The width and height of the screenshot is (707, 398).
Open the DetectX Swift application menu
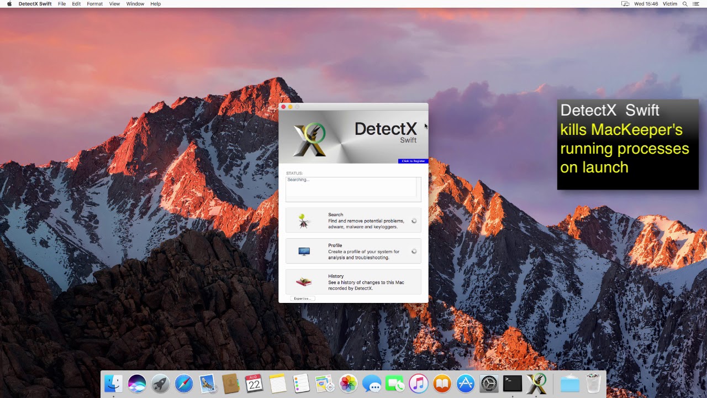(35, 4)
